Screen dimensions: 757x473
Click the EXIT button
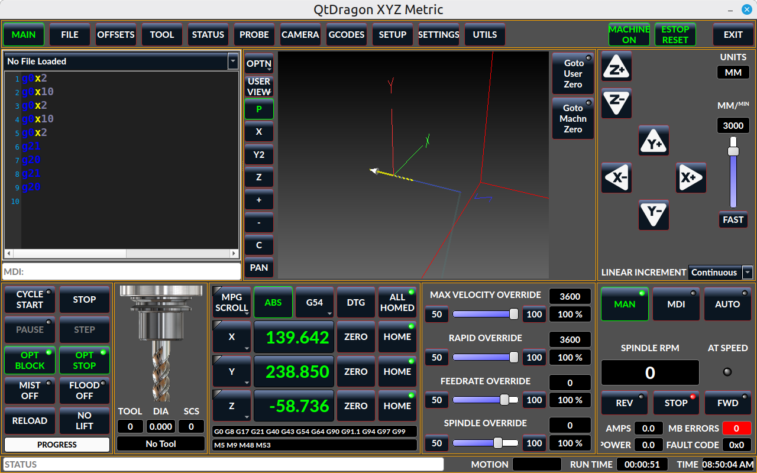733,34
